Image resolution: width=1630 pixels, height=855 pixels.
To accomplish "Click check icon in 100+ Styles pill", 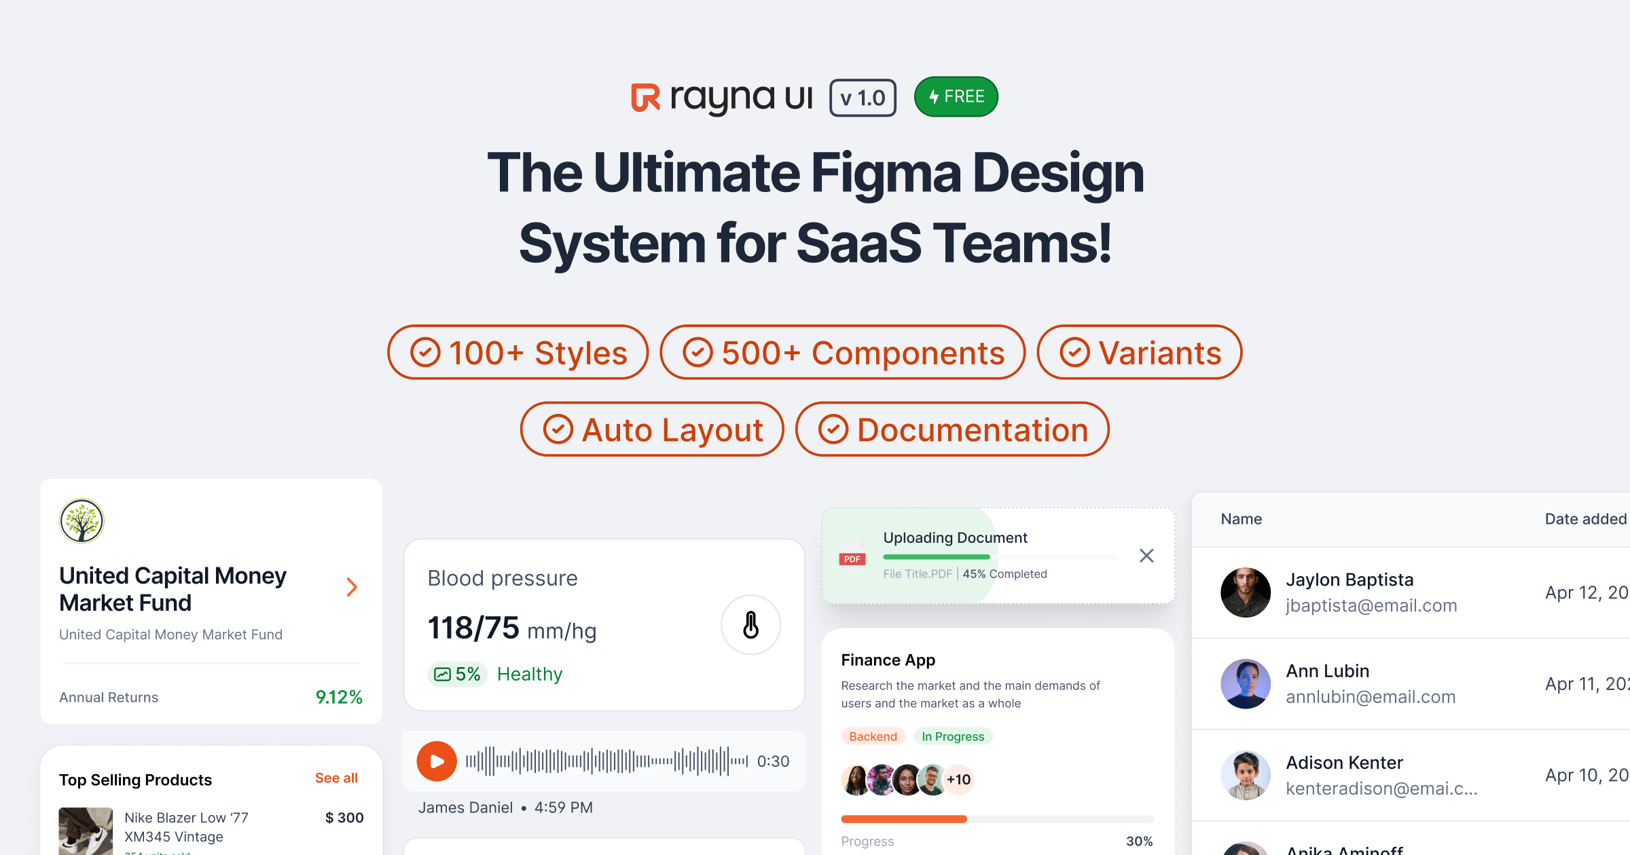I will coord(425,352).
